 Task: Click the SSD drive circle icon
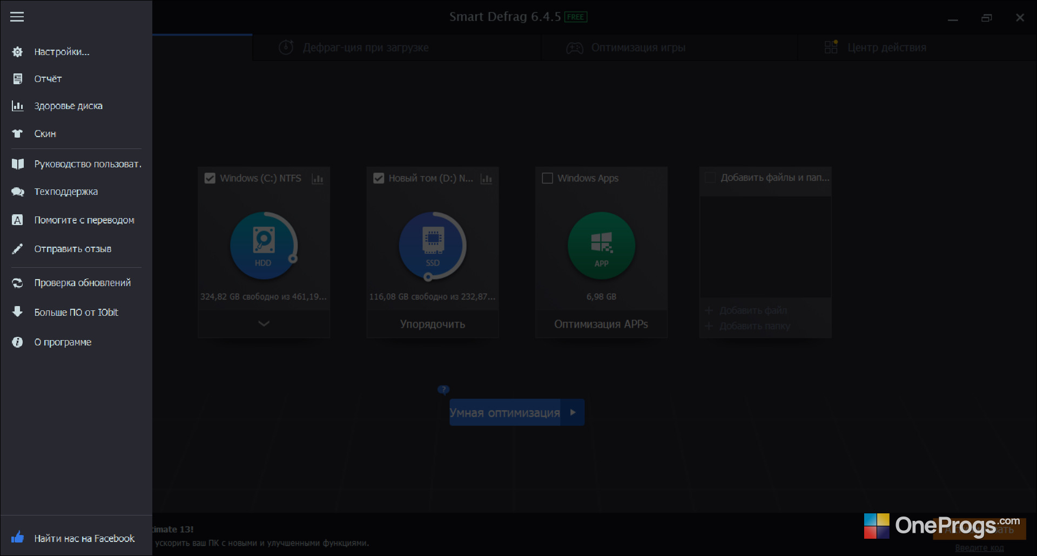click(432, 246)
